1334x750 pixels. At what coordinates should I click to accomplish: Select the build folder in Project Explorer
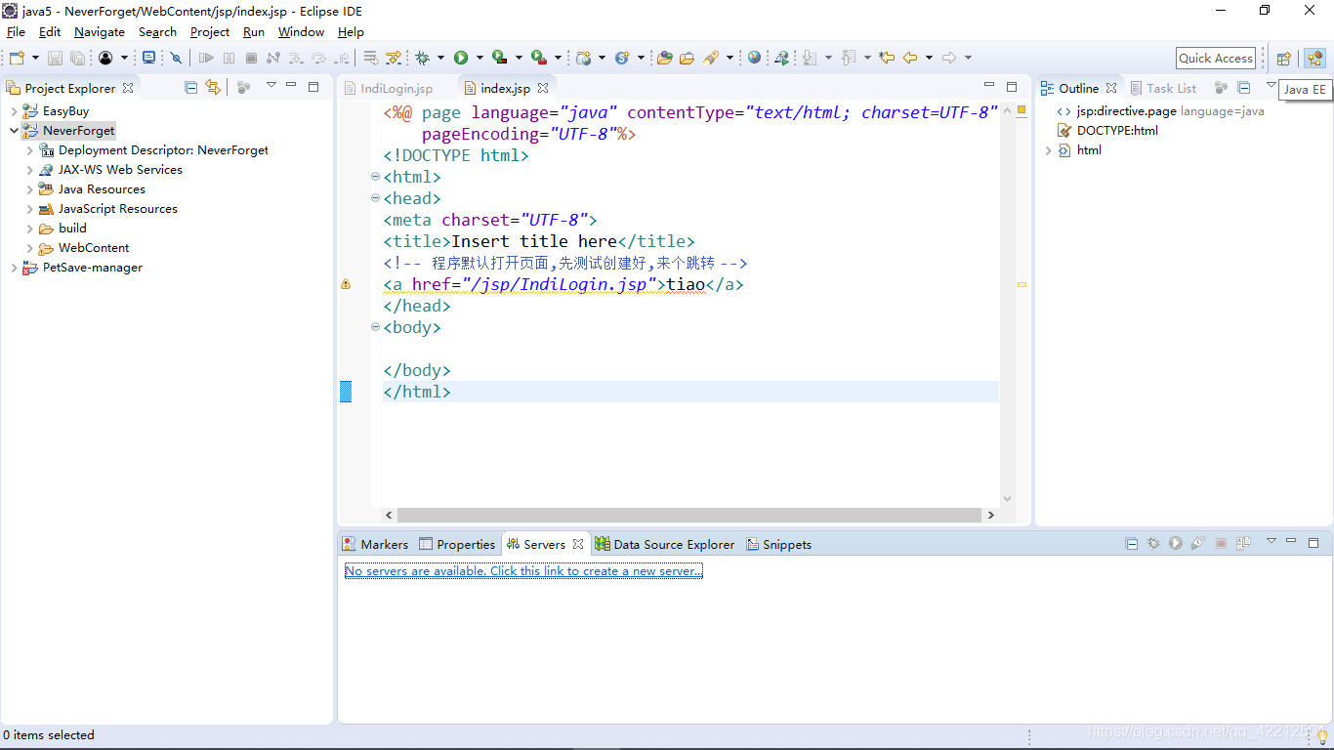coord(72,229)
